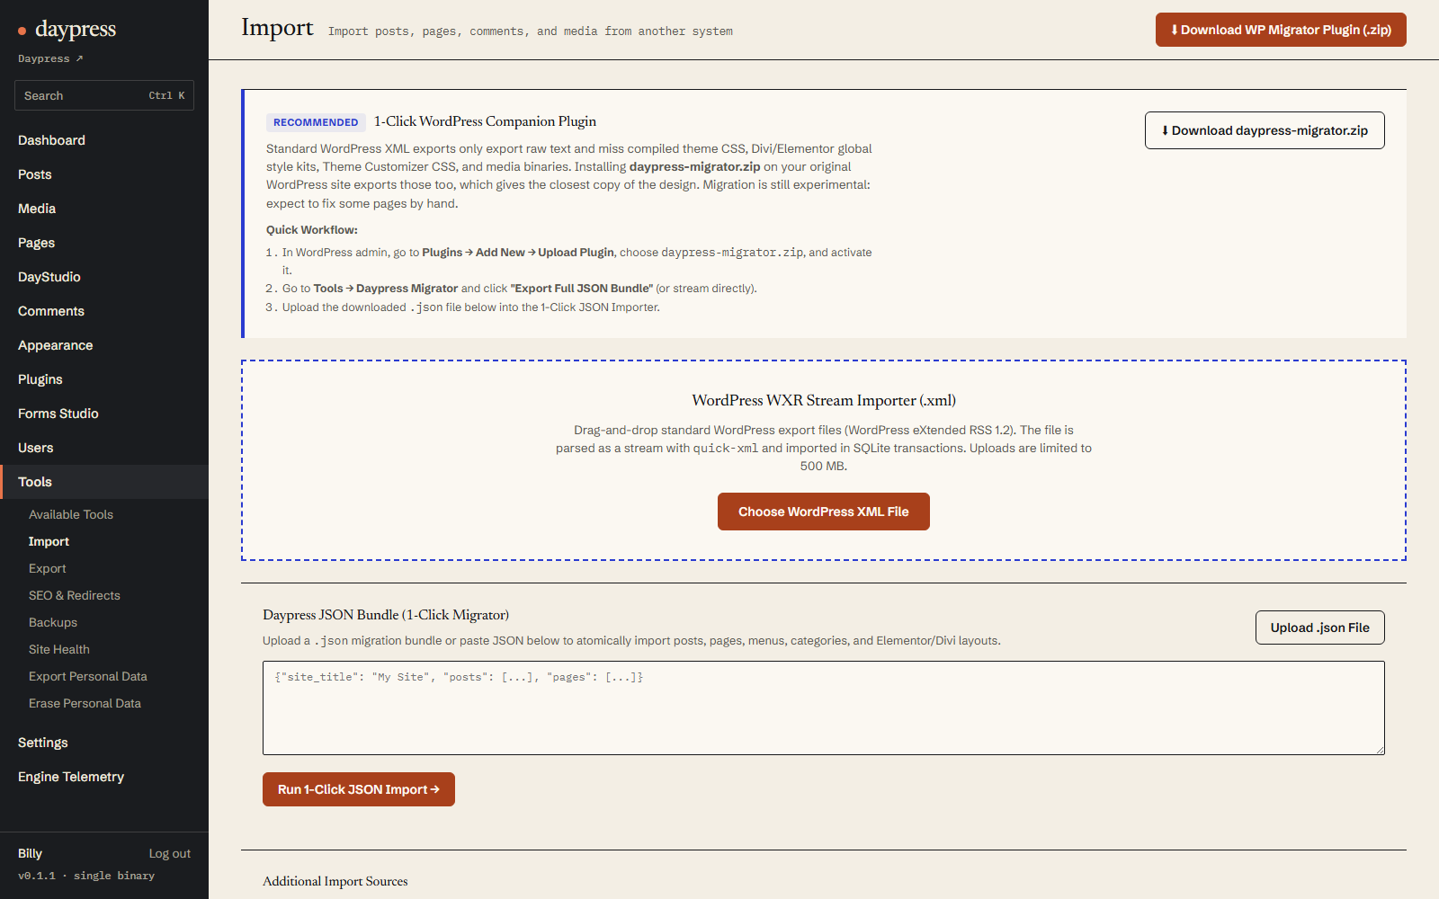Click Upload .json File button
1439x899 pixels.
tap(1320, 628)
